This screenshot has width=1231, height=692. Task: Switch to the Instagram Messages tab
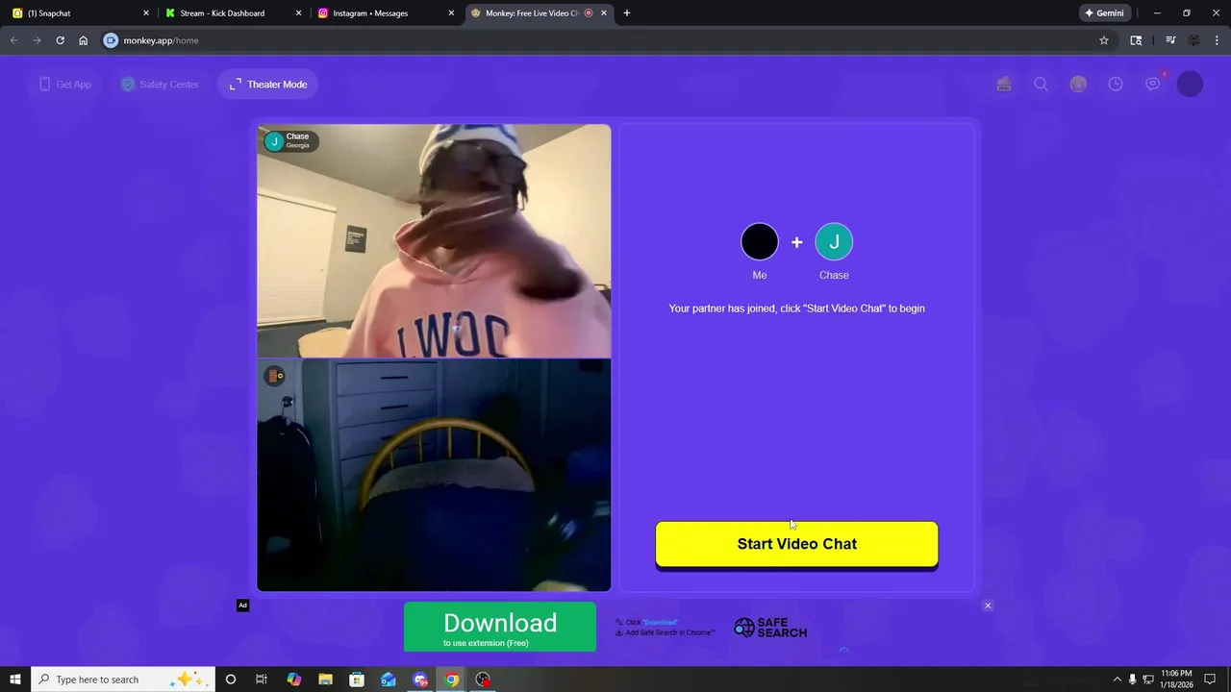pos(386,13)
